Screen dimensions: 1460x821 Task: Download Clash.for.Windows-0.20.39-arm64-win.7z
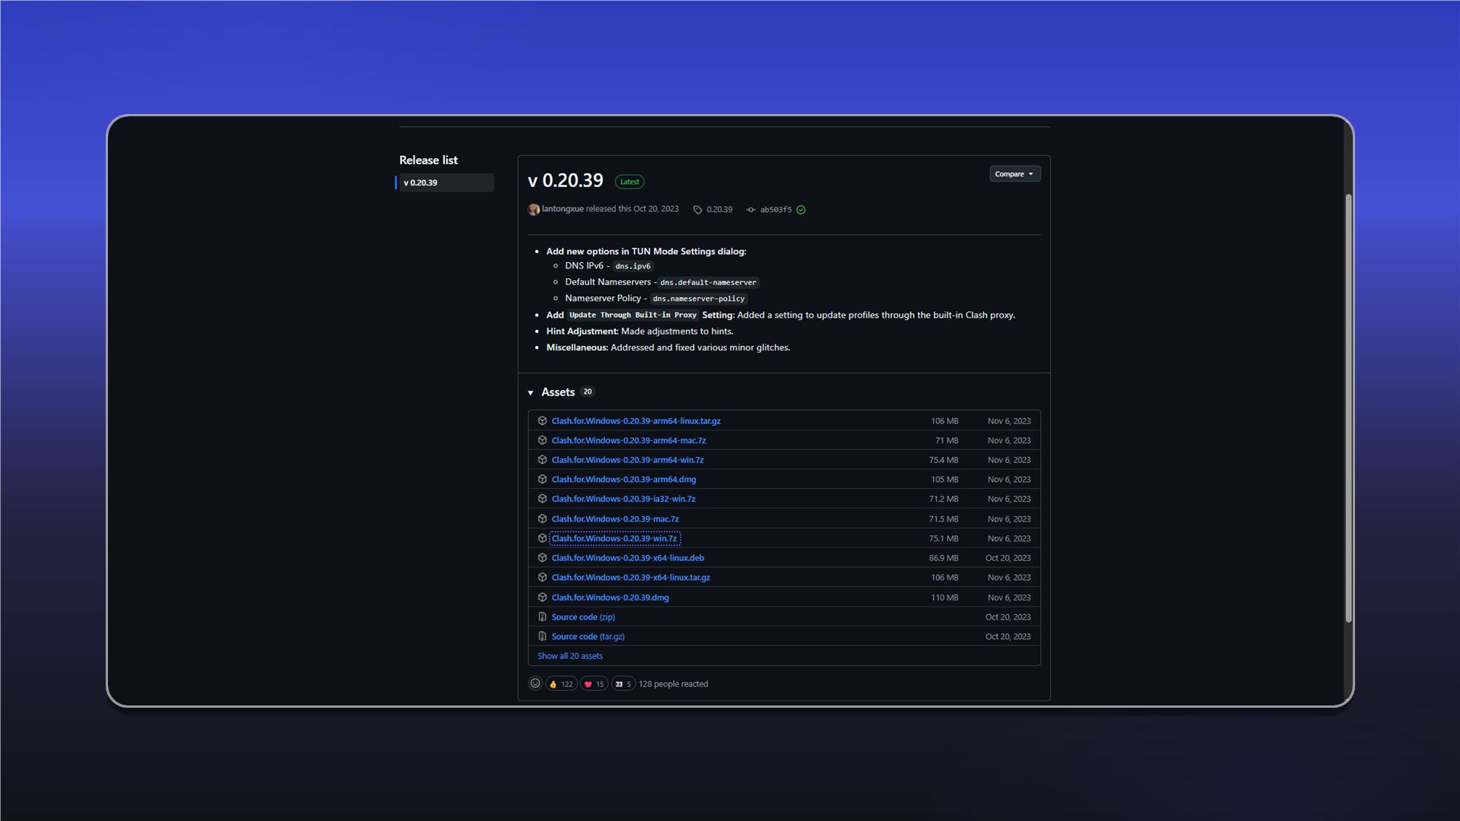click(x=627, y=460)
